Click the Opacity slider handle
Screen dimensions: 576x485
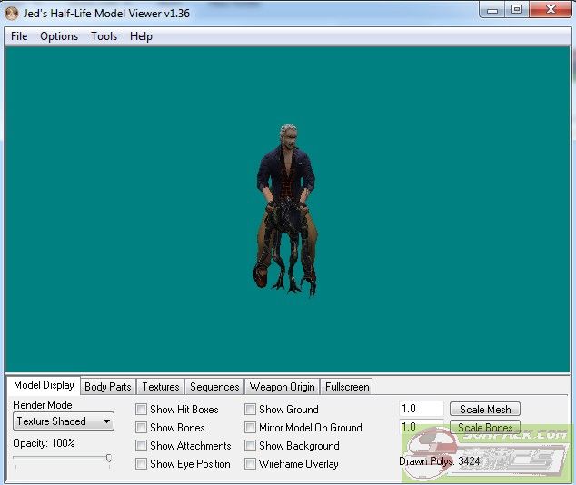click(109, 458)
